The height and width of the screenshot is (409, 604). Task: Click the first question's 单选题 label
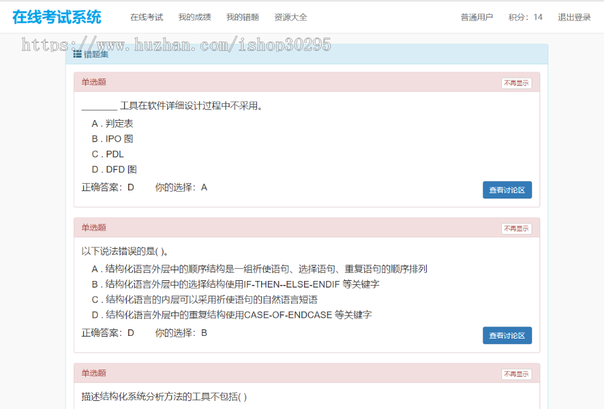93,82
